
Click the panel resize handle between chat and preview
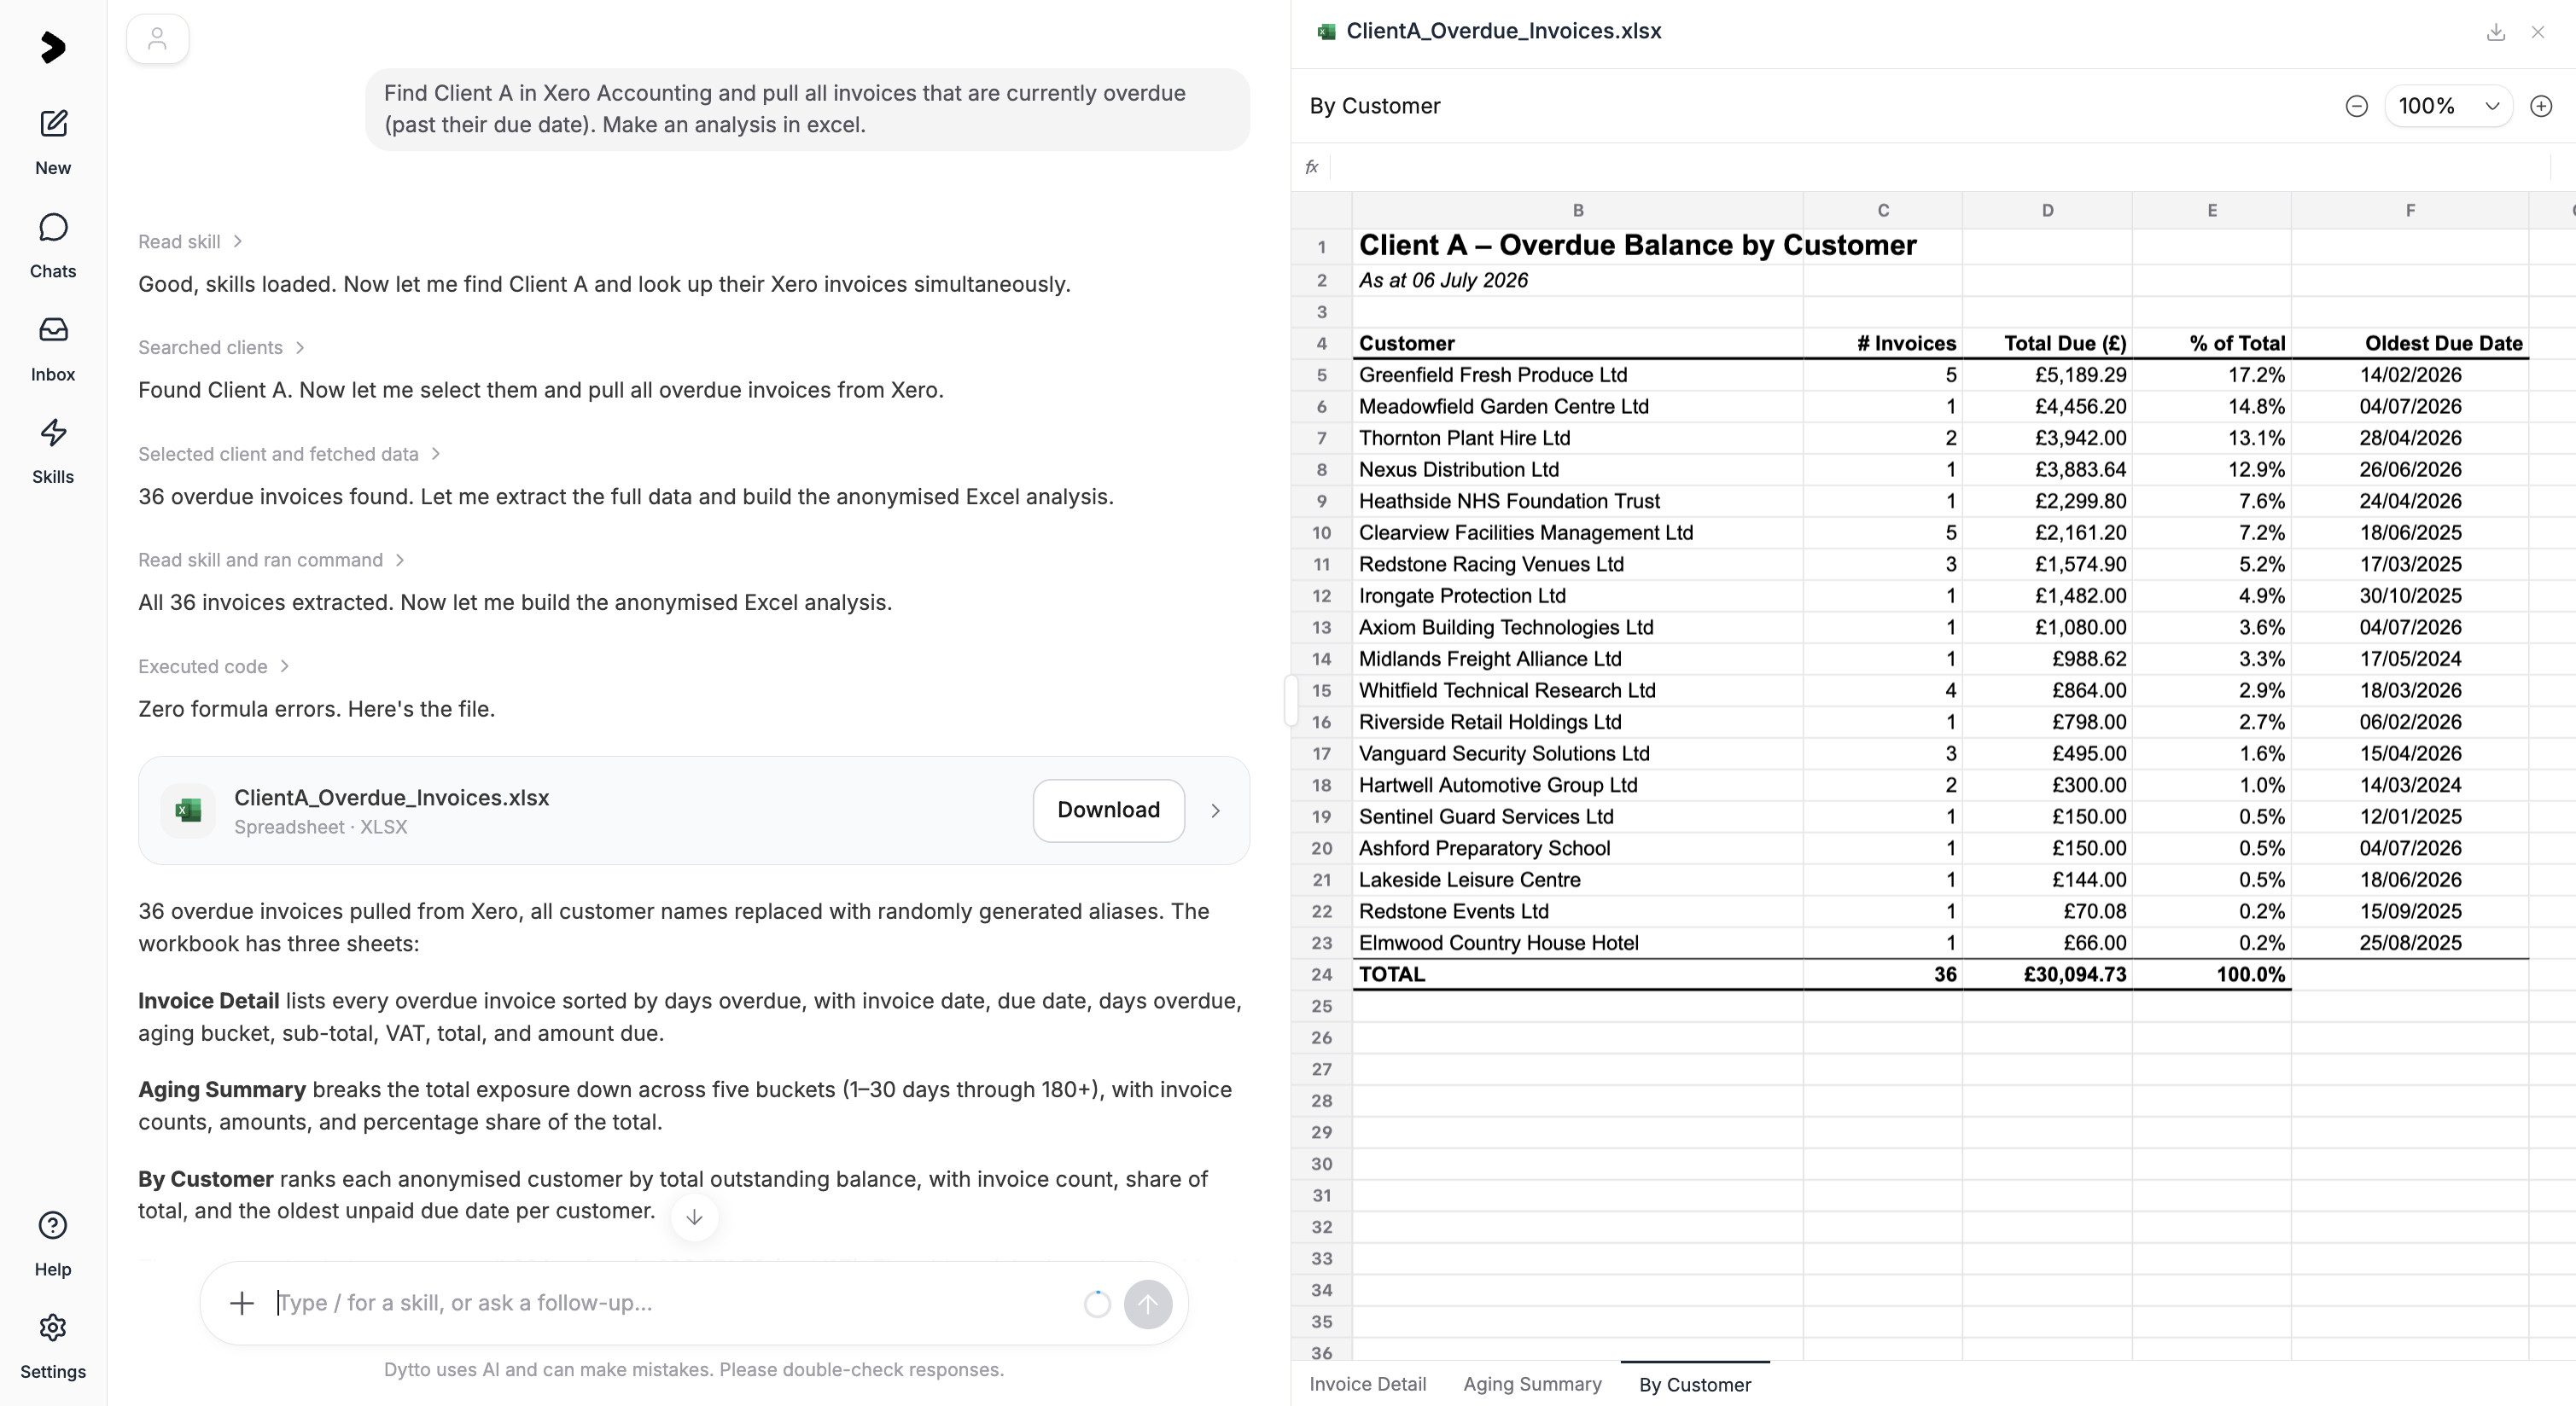pos(1290,700)
